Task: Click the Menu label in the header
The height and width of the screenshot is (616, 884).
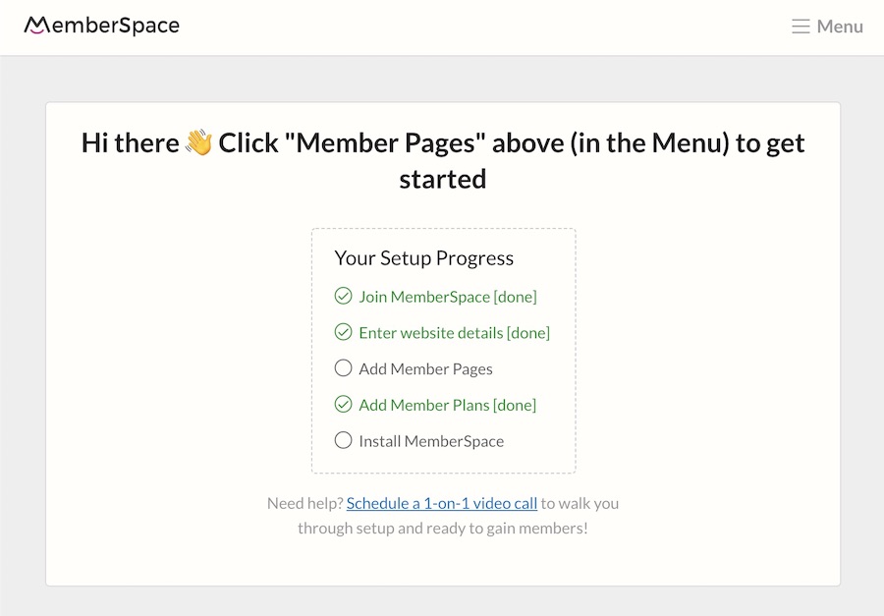Action: coord(840,27)
